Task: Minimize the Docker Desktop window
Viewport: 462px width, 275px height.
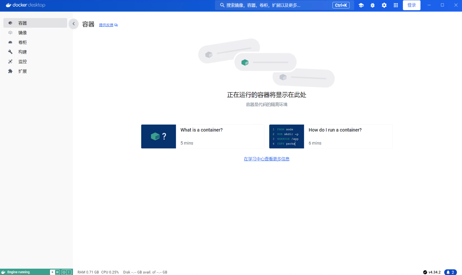Action: coord(429,5)
